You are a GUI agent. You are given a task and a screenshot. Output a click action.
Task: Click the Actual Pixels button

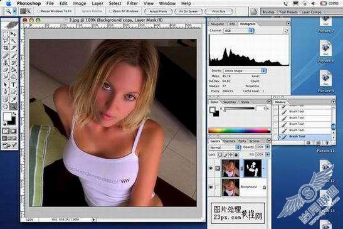(x=158, y=11)
